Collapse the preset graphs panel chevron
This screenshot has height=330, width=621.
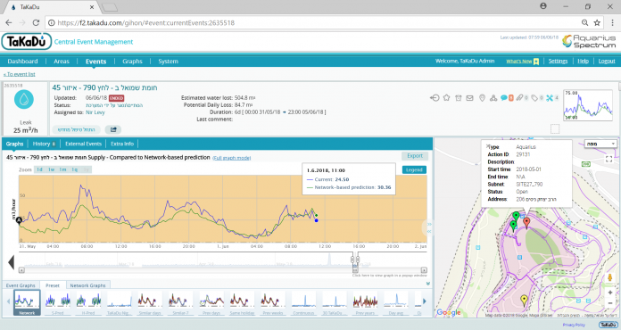click(x=427, y=284)
